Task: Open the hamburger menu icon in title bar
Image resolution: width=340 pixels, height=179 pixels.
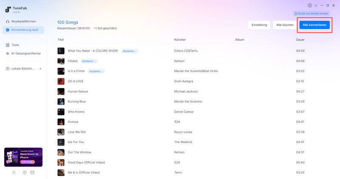Action: point(316,6)
